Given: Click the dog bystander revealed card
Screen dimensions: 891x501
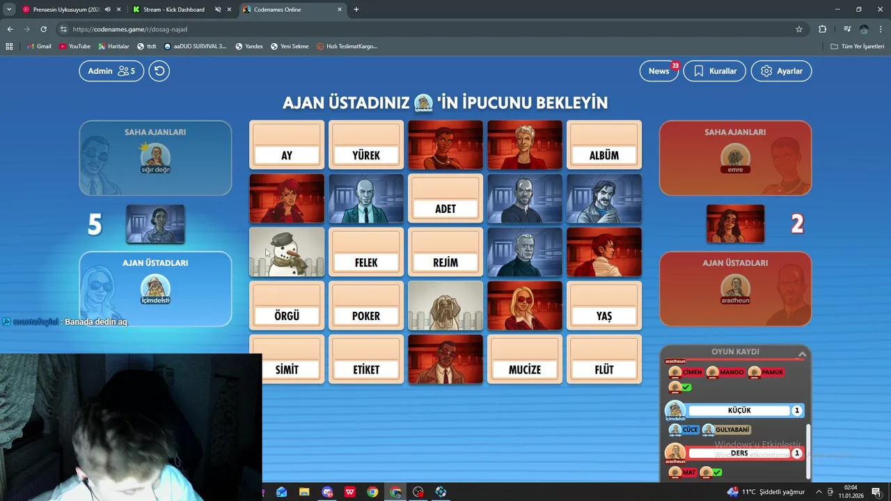Looking at the screenshot, I should click(x=445, y=305).
